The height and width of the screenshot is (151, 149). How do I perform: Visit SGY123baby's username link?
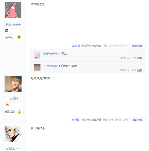tap(50, 66)
